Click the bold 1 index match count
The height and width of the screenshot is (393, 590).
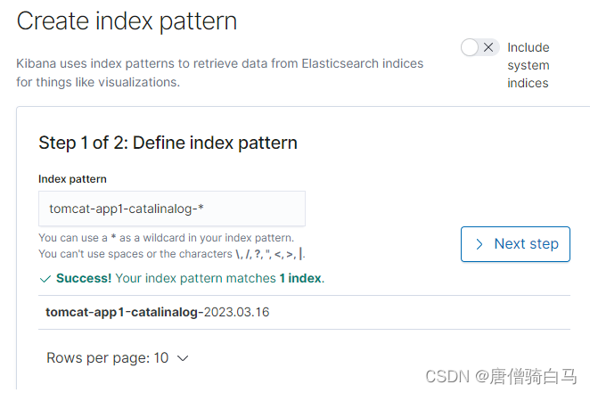click(x=299, y=278)
